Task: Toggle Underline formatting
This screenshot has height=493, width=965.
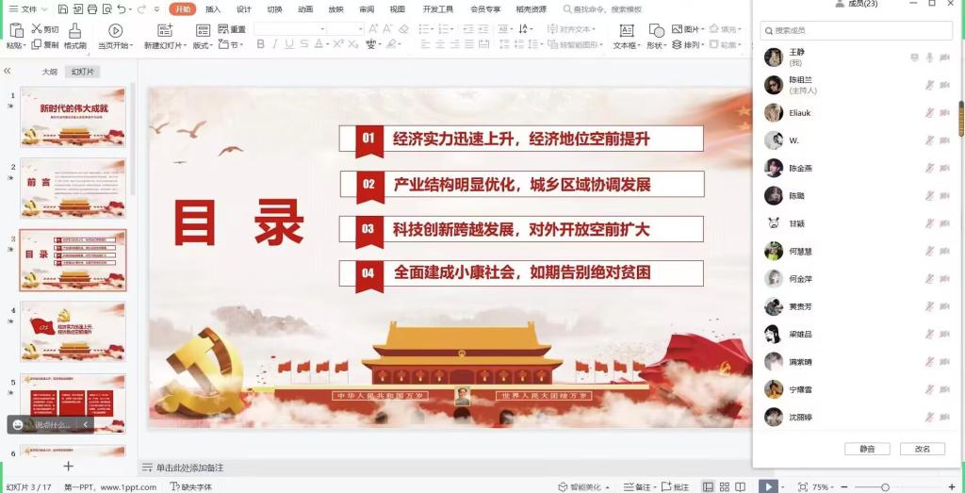Action: [288, 43]
